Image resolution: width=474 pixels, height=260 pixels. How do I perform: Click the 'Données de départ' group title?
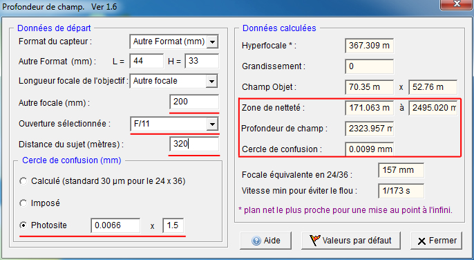point(54,28)
